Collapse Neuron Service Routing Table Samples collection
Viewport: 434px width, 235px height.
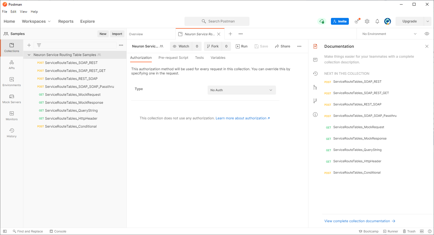click(29, 55)
